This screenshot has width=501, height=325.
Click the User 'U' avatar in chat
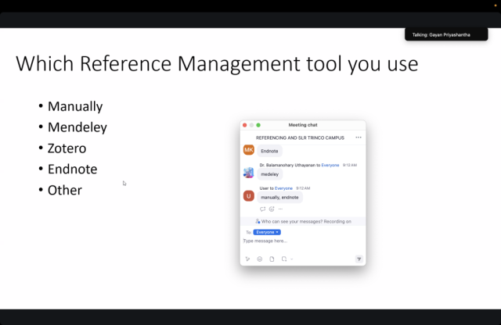[249, 196]
